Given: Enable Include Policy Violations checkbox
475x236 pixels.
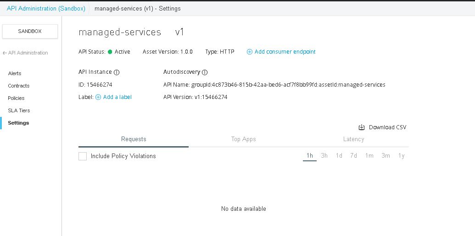Looking at the screenshot, I should pos(83,156).
